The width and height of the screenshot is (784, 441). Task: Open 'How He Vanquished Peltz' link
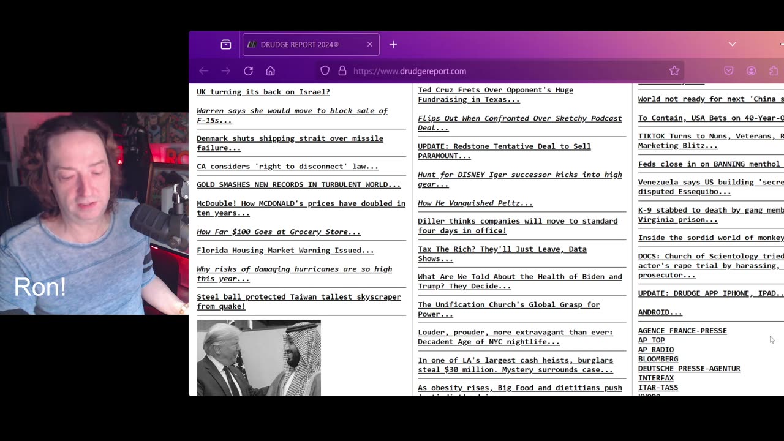tap(475, 203)
